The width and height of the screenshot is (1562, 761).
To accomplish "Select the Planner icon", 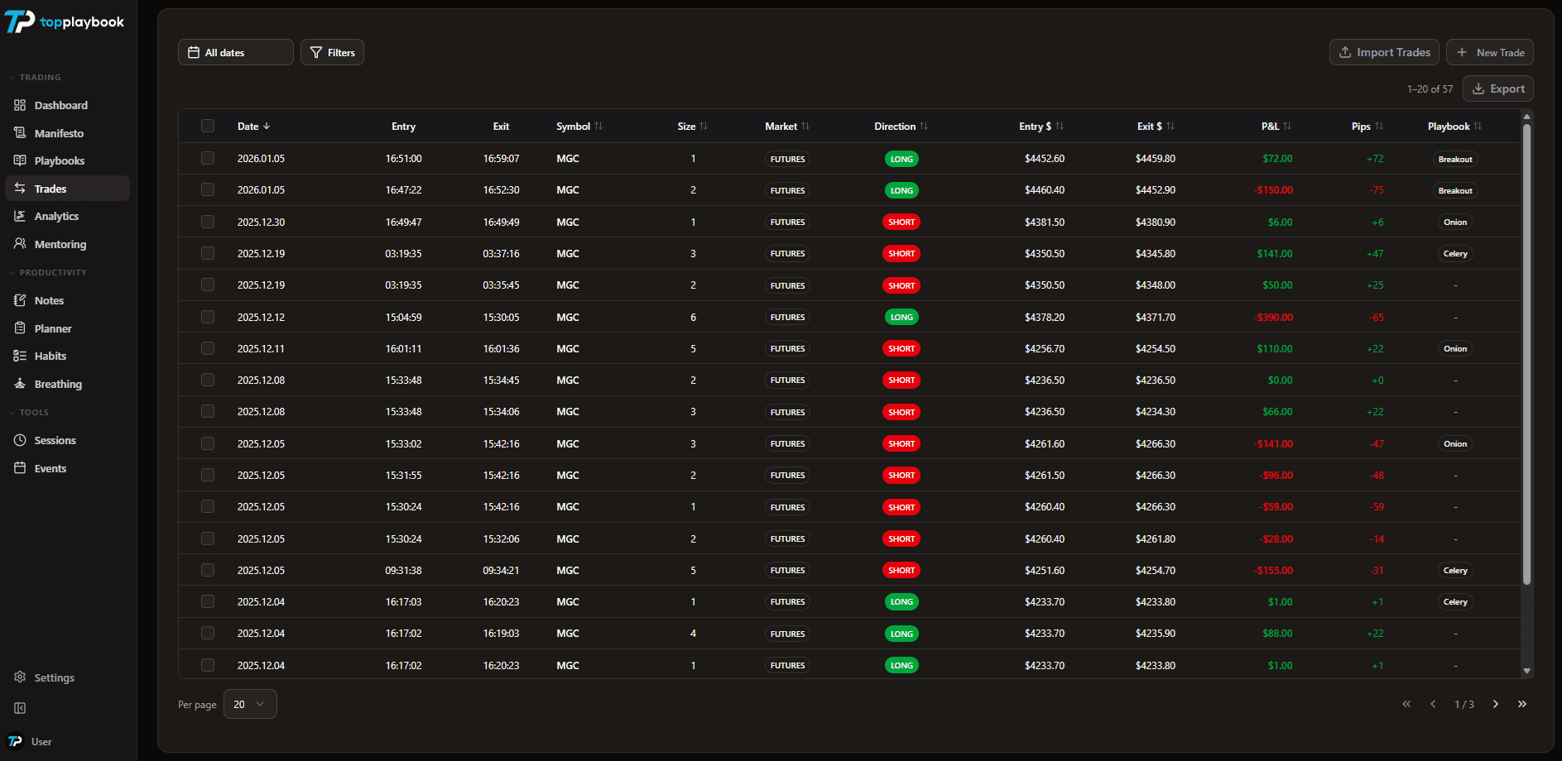I will [x=20, y=328].
